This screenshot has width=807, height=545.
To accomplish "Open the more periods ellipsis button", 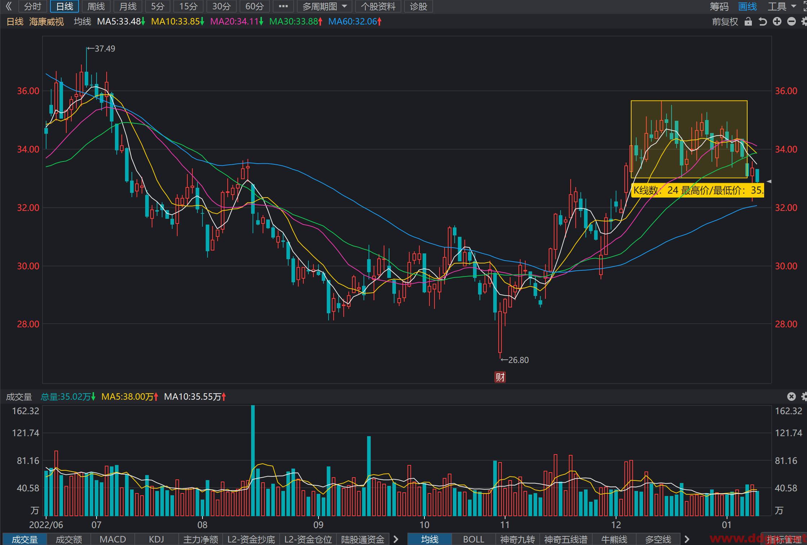I will pyautogui.click(x=283, y=6).
